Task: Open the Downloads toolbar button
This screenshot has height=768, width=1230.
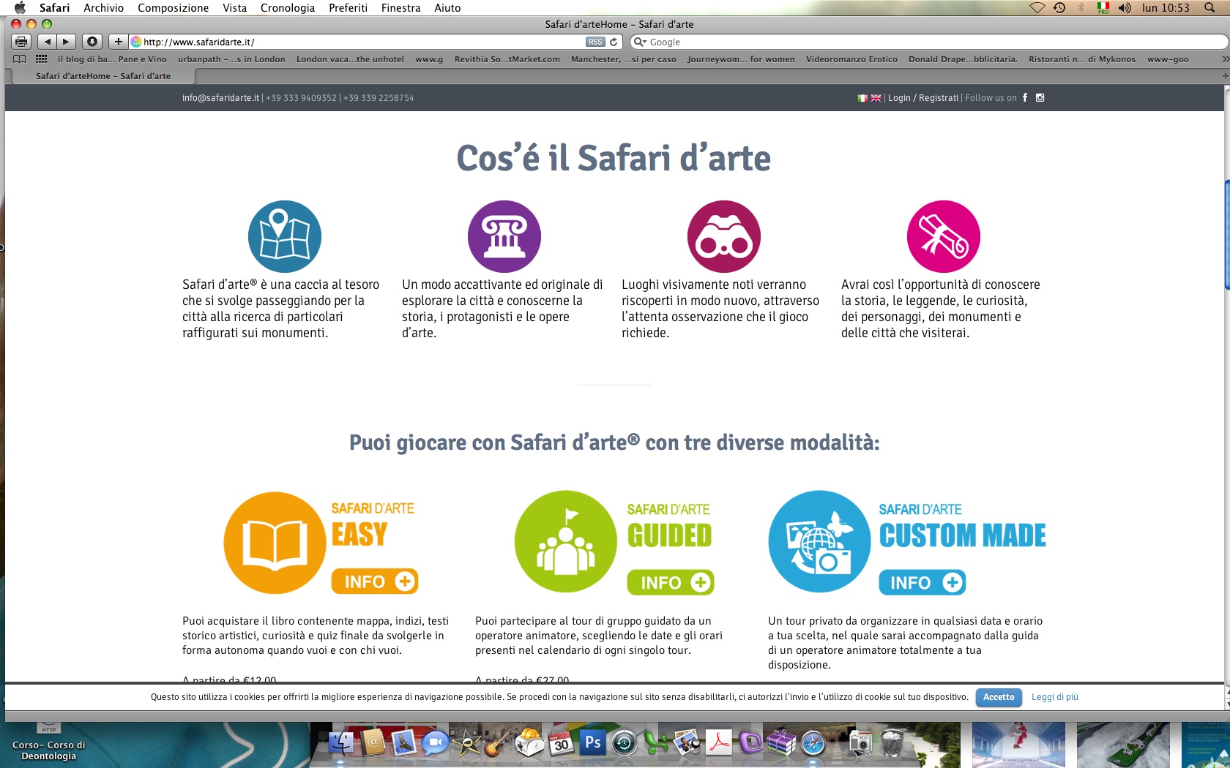Action: click(92, 42)
